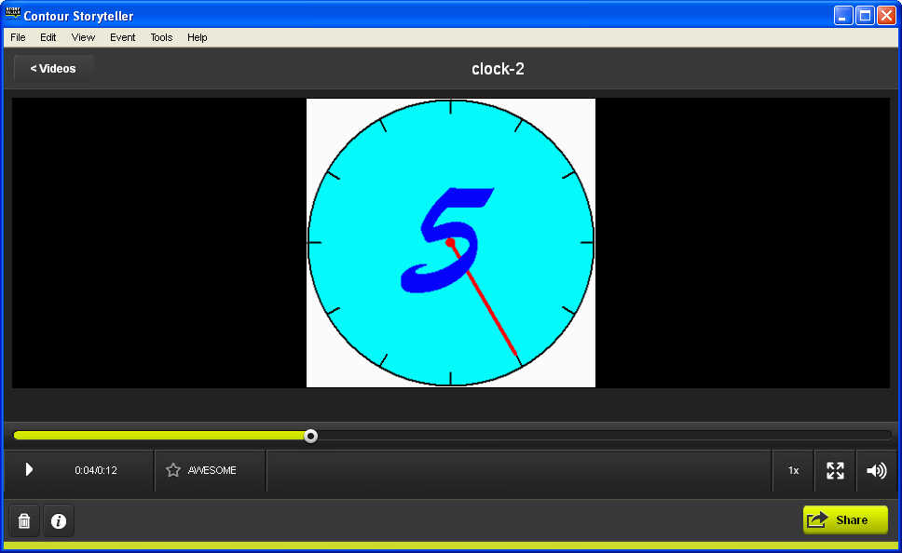Click the clock video preview frame

451,243
